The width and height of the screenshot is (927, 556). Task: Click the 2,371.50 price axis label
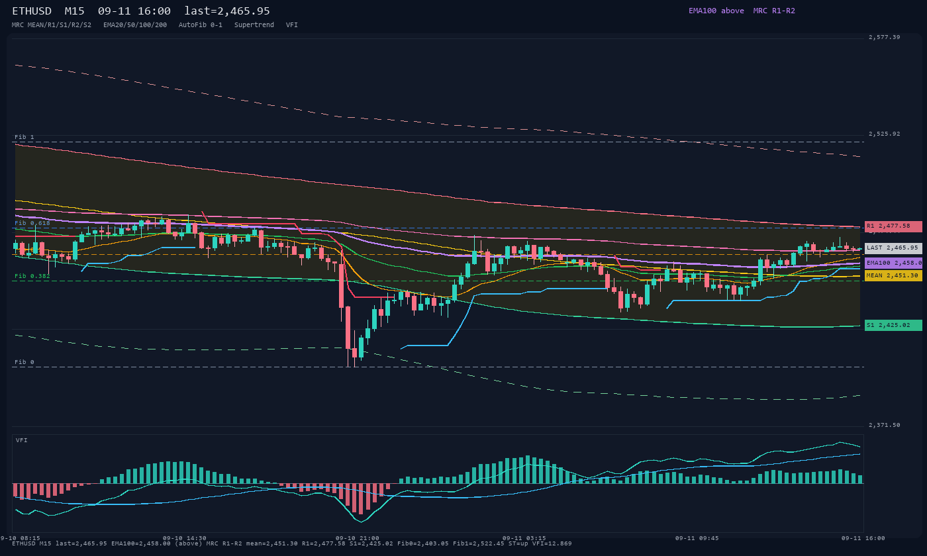(885, 425)
